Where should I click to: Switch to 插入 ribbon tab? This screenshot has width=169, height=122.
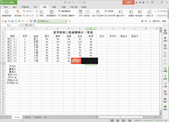pyautogui.click(x=15, y=7)
